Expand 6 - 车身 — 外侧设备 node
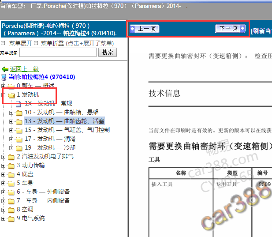272x237 pixels. pos(3,192)
